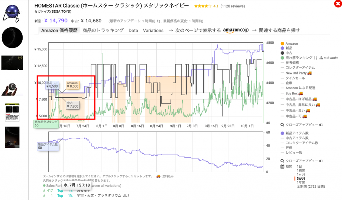342x200 pixels.
Task: Toggle the purple 新品 legend color dot
Action: tap(283, 48)
